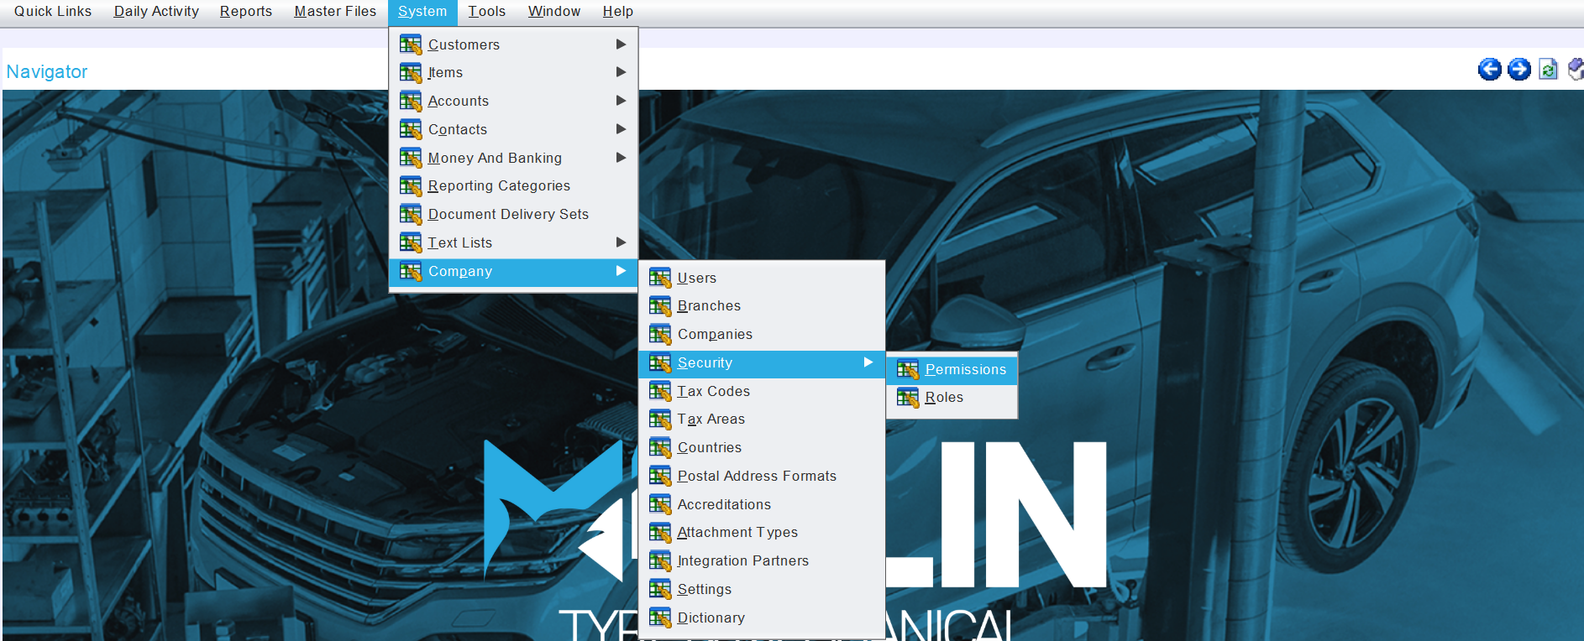Expand the Money And Banking submenu arrow
1584x641 pixels.
(621, 158)
